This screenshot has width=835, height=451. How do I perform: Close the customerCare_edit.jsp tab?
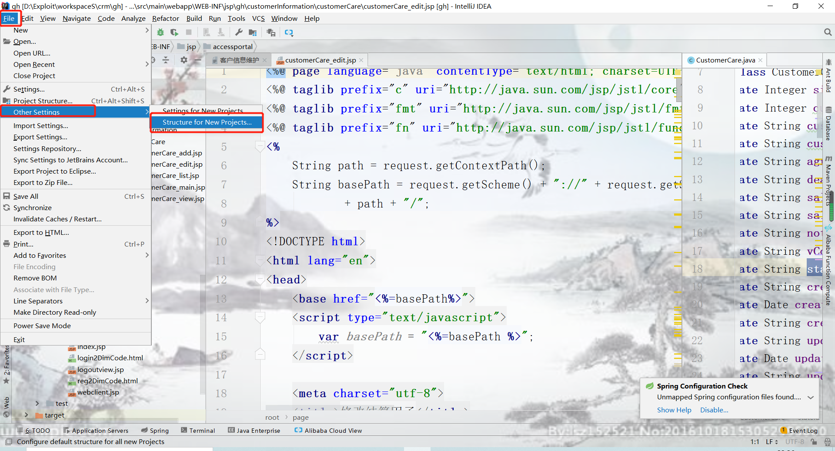[361, 60]
